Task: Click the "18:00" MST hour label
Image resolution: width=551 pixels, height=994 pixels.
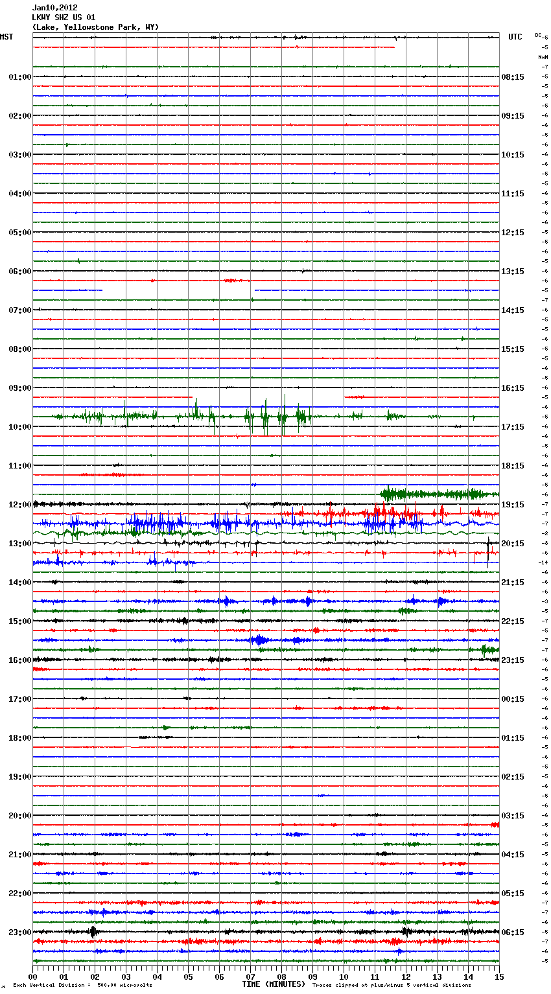Action: [20, 738]
